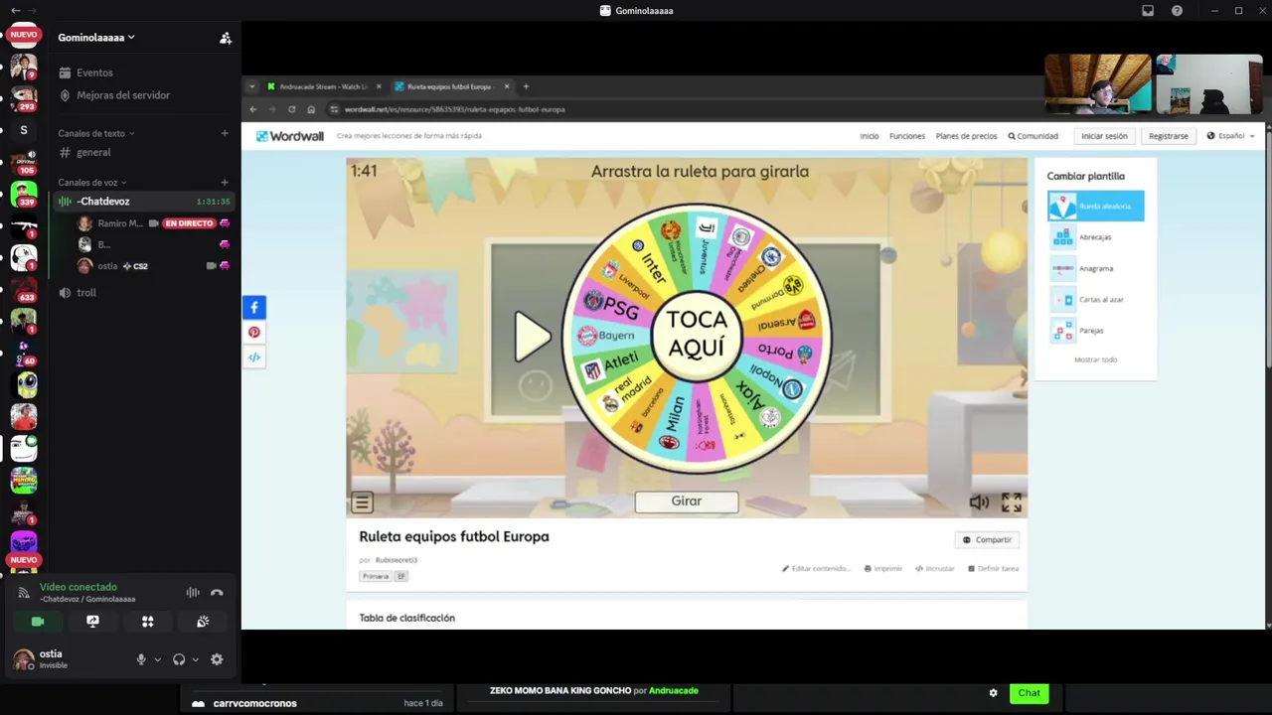This screenshot has height=715, width=1272.
Task: Mute the microphone in user panel
Action: pyautogui.click(x=141, y=659)
